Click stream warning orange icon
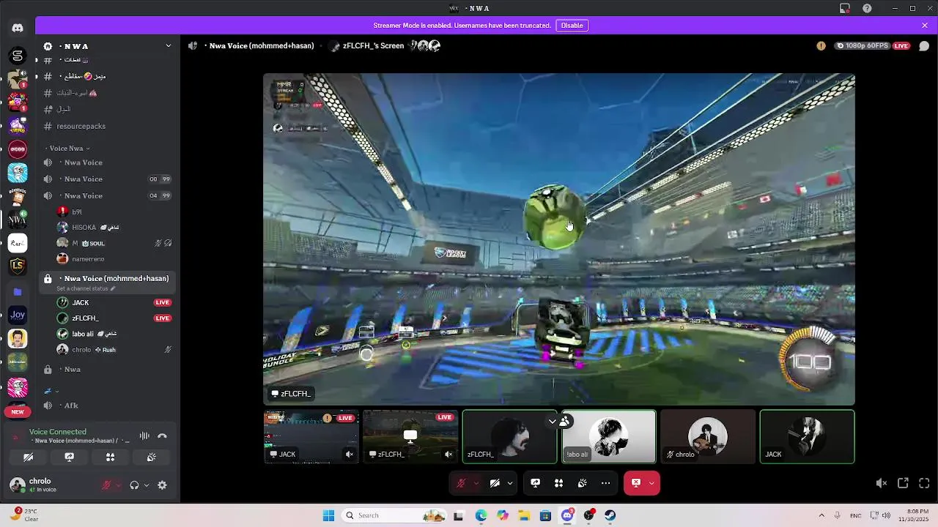Viewport: 938px width, 527px height. [821, 45]
